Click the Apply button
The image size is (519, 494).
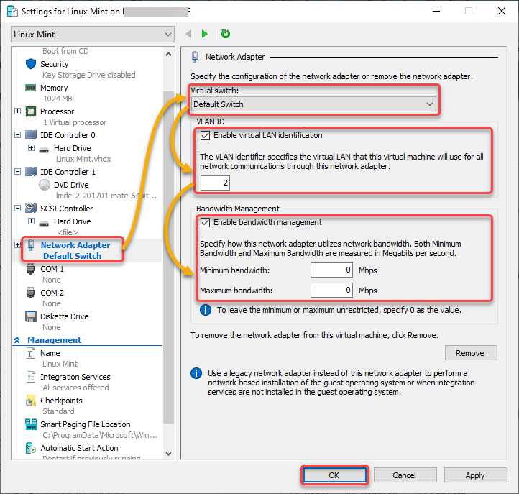click(x=475, y=475)
